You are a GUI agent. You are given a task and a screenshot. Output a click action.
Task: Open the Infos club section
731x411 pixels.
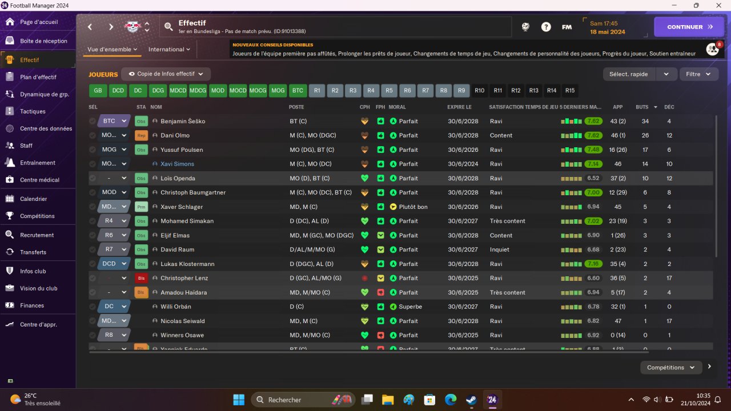(x=37, y=271)
